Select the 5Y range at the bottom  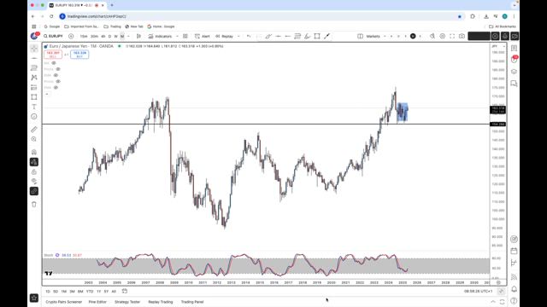(106, 292)
